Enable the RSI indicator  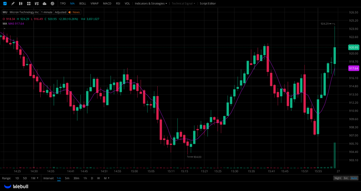[x=118, y=3]
